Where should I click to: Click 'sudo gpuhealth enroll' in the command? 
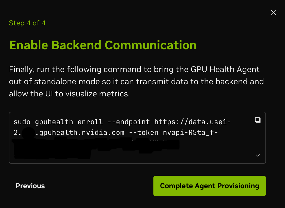point(58,122)
